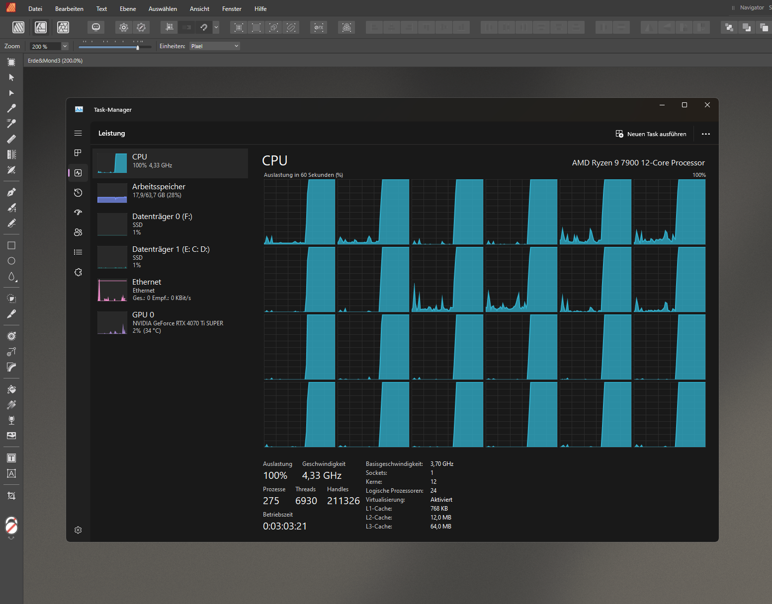Viewport: 772px width, 604px height.
Task: Open the Bearbeiten menu
Action: pyautogui.click(x=69, y=9)
